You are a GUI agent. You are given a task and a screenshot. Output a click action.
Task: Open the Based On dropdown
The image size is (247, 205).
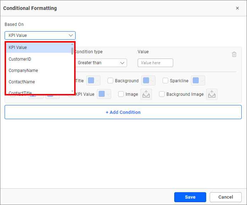point(40,35)
